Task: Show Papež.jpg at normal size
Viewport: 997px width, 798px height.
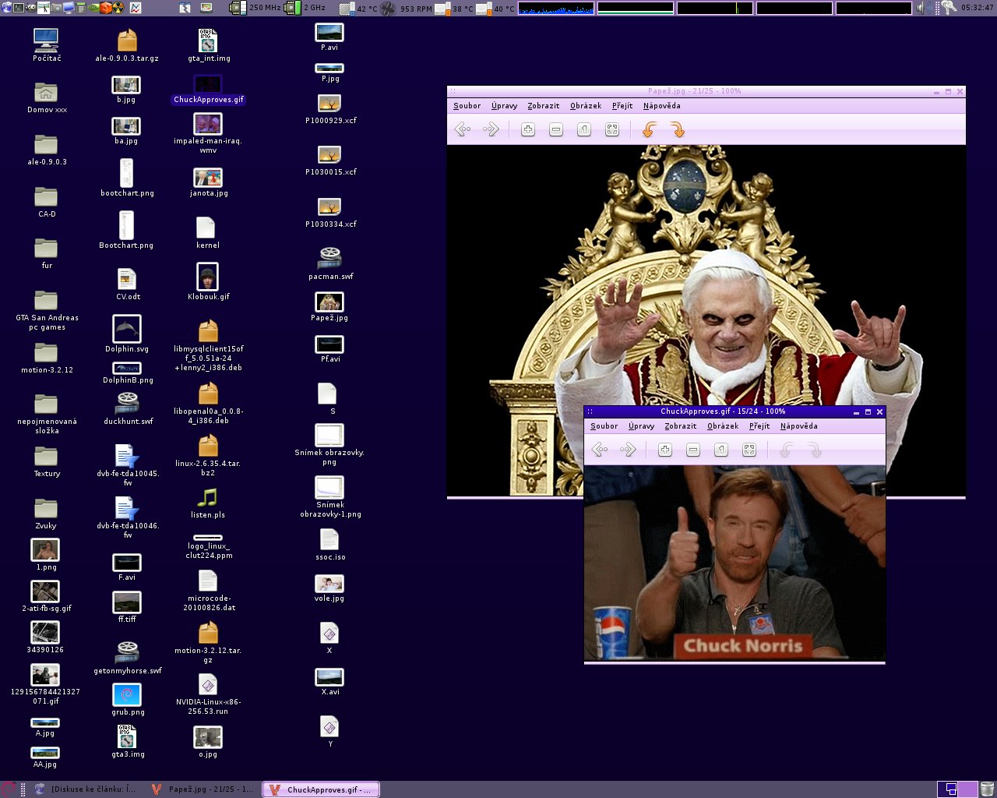Action: coord(584,129)
